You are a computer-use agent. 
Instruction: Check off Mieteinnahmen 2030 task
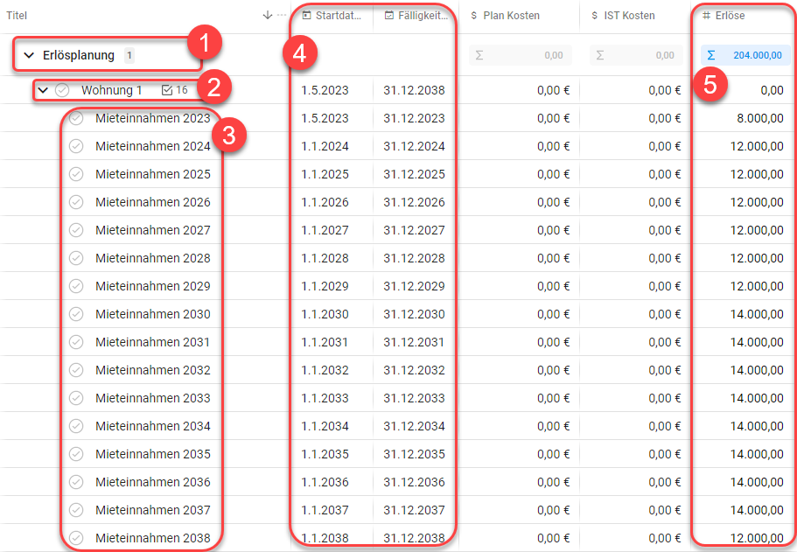tap(76, 314)
